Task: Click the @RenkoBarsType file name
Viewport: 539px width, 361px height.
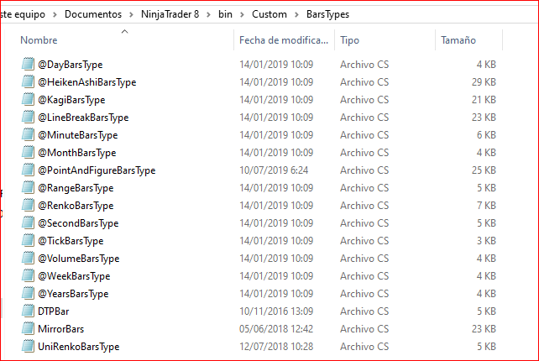Action: pyautogui.click(x=76, y=206)
